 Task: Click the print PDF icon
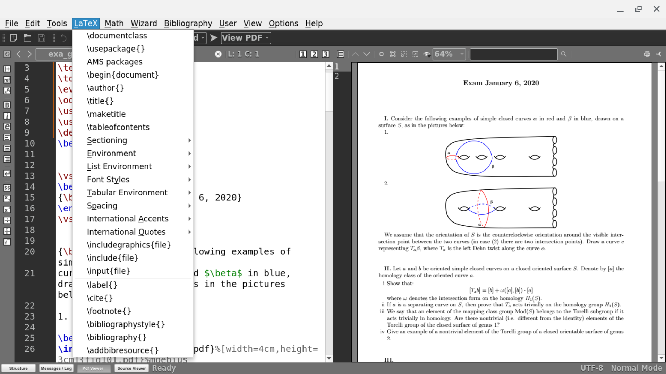(x=647, y=54)
